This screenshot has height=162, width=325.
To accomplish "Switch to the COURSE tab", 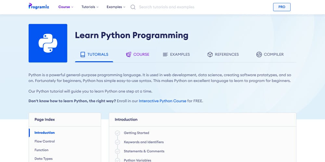I will (x=137, y=54).
